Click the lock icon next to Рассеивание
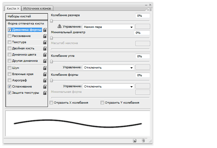Screen dimensions: 217x148 (x=45, y=36)
